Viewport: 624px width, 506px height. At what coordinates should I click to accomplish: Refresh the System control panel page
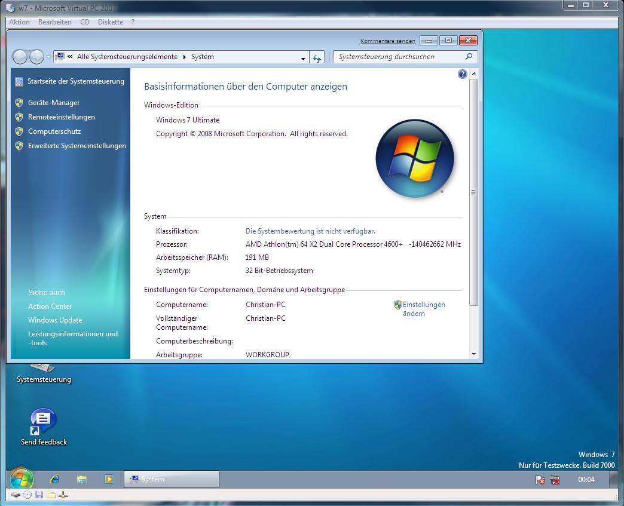click(x=317, y=57)
